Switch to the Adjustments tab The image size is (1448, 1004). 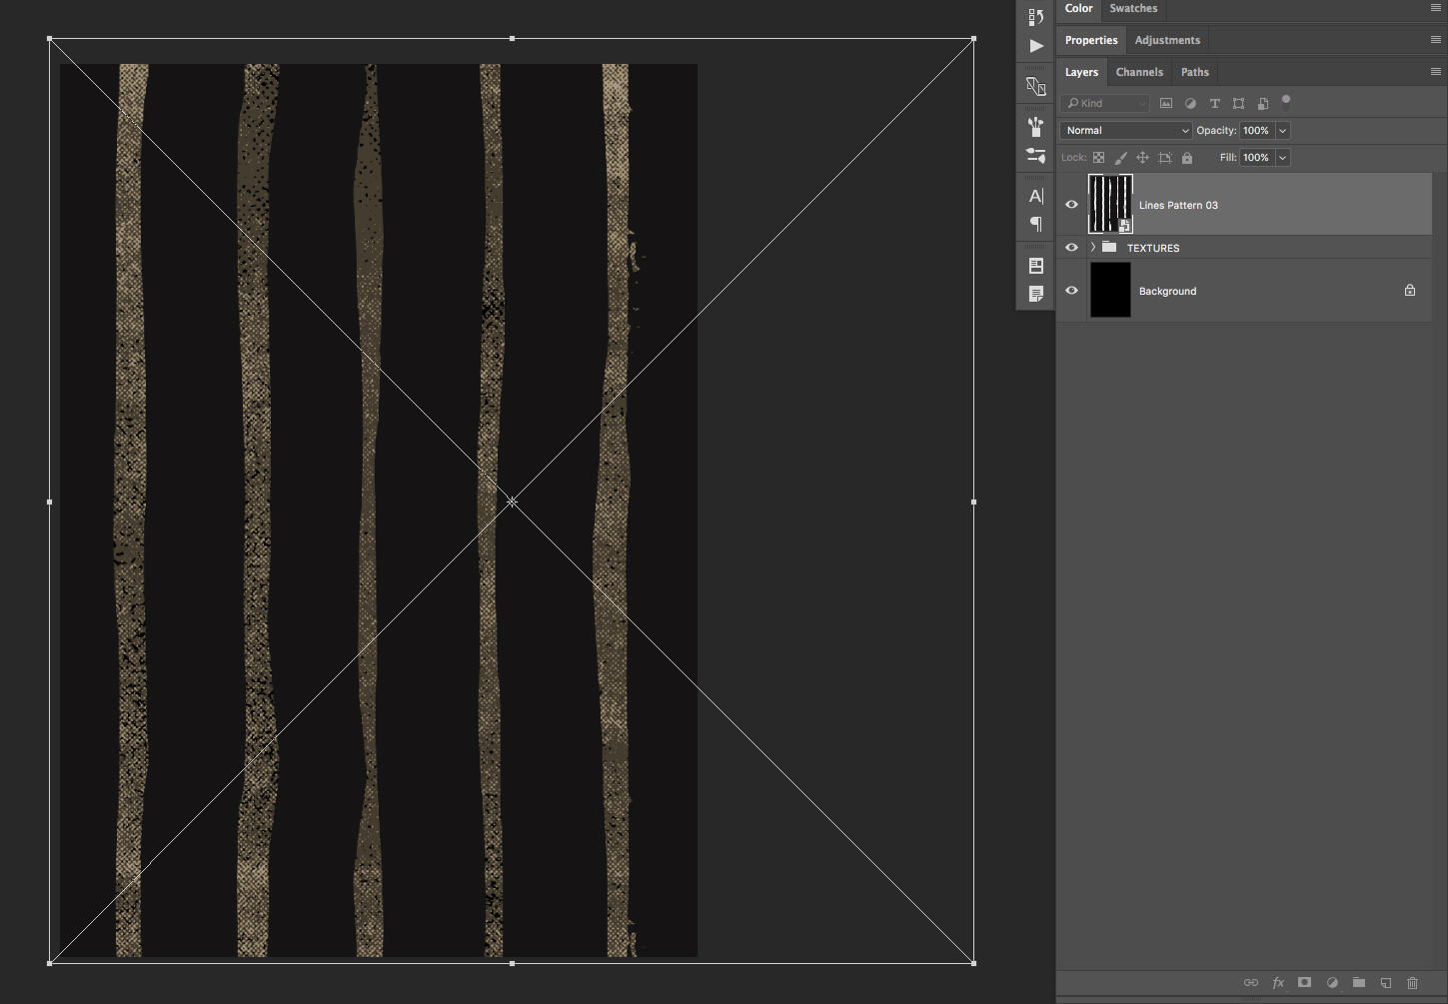(1167, 40)
